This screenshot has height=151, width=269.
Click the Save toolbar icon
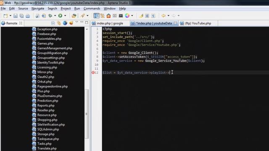16,16
